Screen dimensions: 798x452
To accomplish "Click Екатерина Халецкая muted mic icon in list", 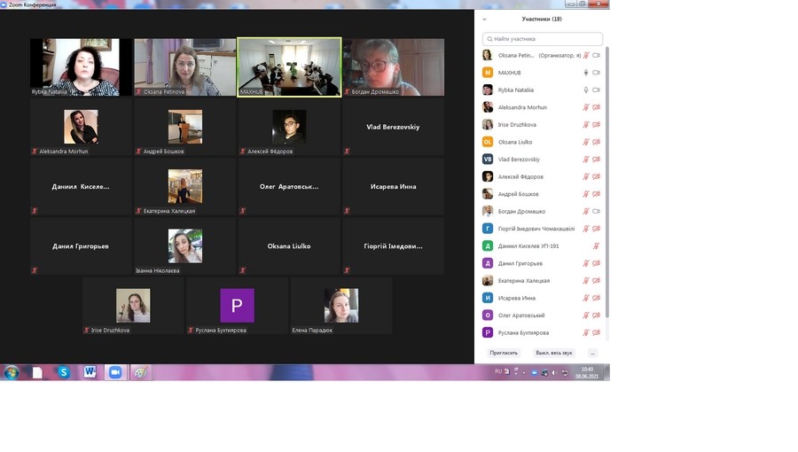I will pyautogui.click(x=586, y=281).
